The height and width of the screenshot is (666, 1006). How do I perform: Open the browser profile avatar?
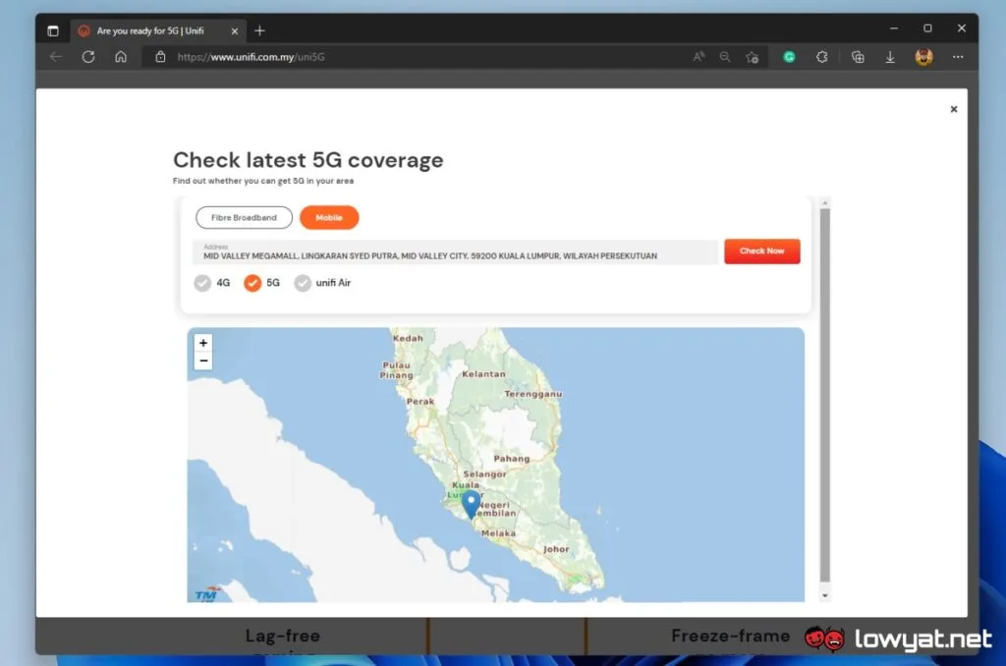tap(923, 57)
